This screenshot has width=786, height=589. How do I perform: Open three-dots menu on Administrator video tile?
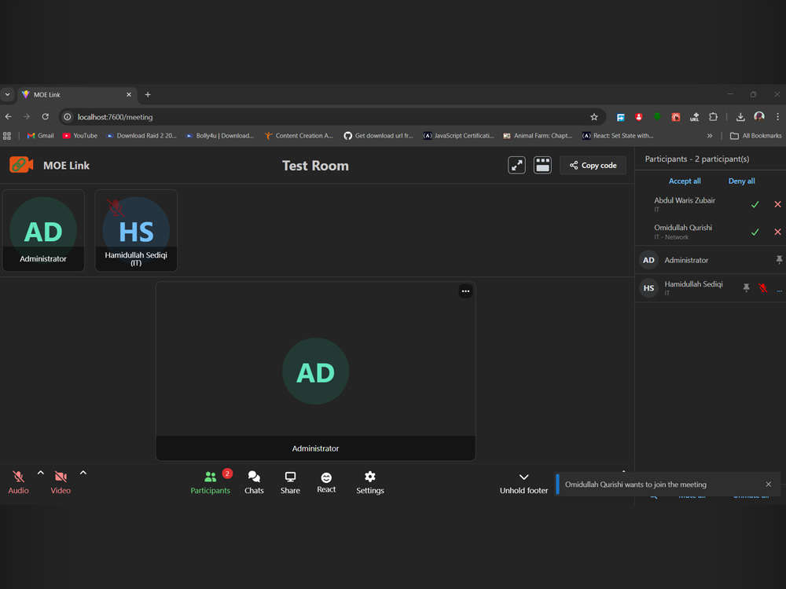[465, 291]
